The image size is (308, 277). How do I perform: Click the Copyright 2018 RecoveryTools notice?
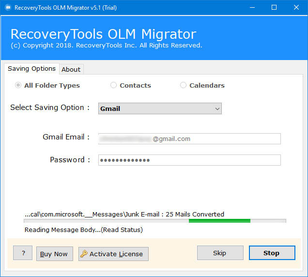click(106, 46)
